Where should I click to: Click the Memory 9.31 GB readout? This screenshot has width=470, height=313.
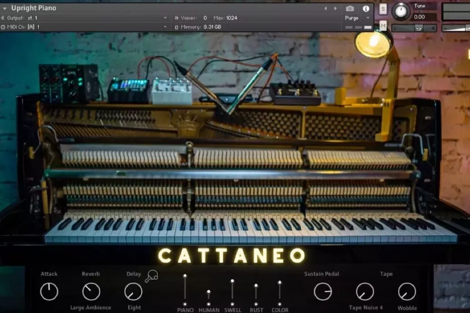click(212, 27)
